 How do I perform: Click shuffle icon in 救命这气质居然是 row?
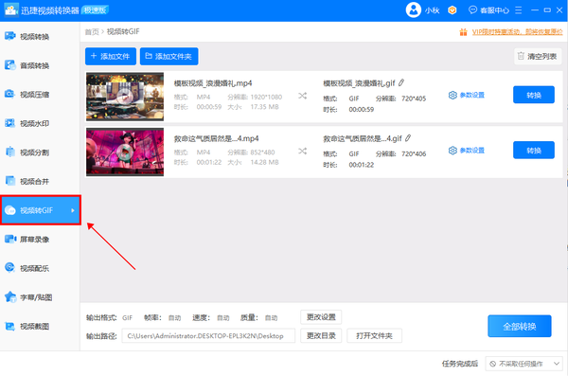(303, 151)
